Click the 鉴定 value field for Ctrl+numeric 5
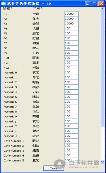The image size is (106, 173). coord(71,160)
